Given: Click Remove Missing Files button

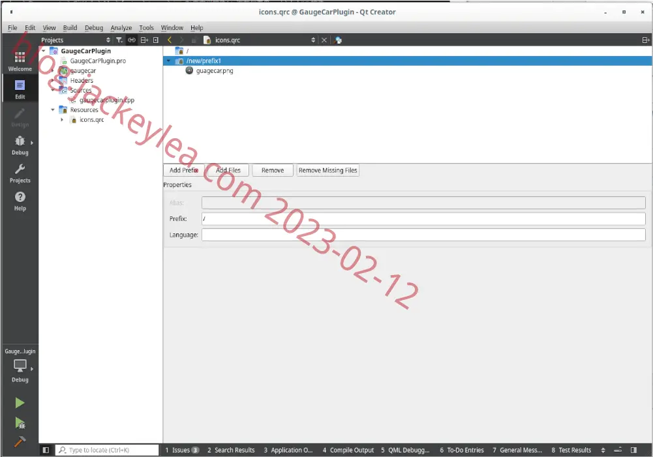Looking at the screenshot, I should pos(327,170).
